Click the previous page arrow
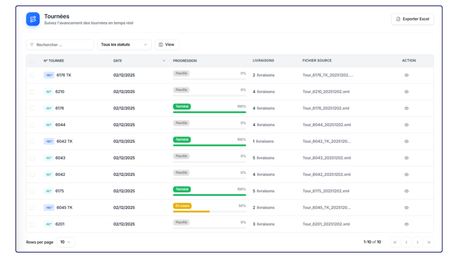 click(406, 242)
